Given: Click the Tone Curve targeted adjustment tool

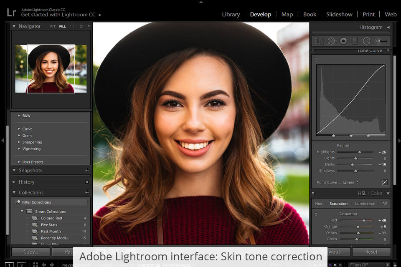Looking at the screenshot, I should point(316,59).
